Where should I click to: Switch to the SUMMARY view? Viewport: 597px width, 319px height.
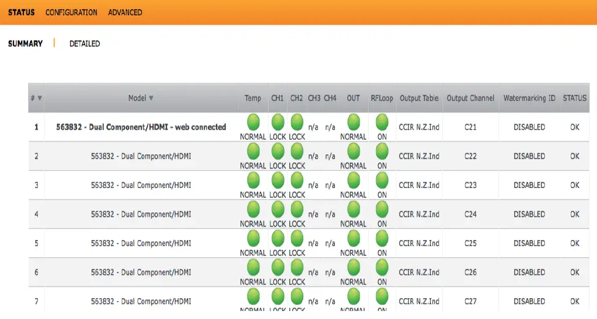click(25, 43)
